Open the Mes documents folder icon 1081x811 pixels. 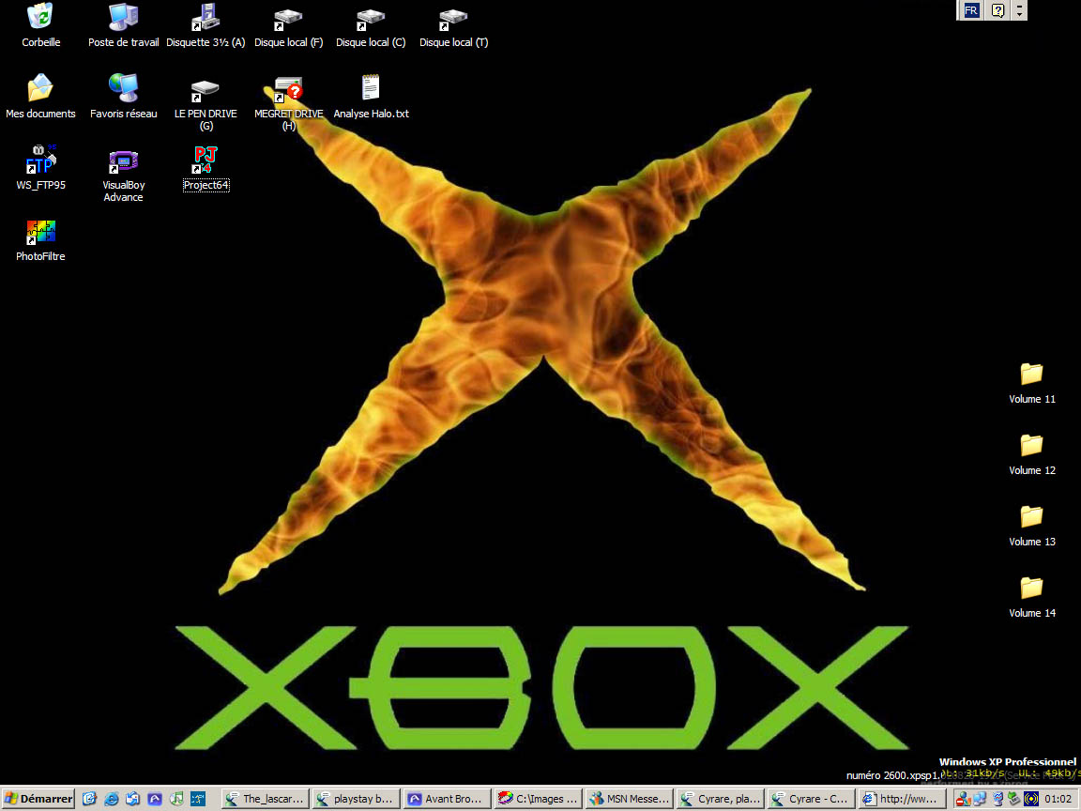pos(40,97)
